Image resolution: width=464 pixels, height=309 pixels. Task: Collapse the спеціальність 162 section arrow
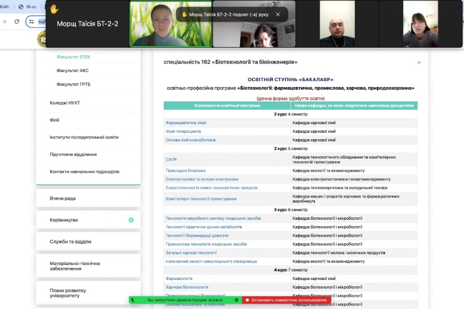click(419, 62)
